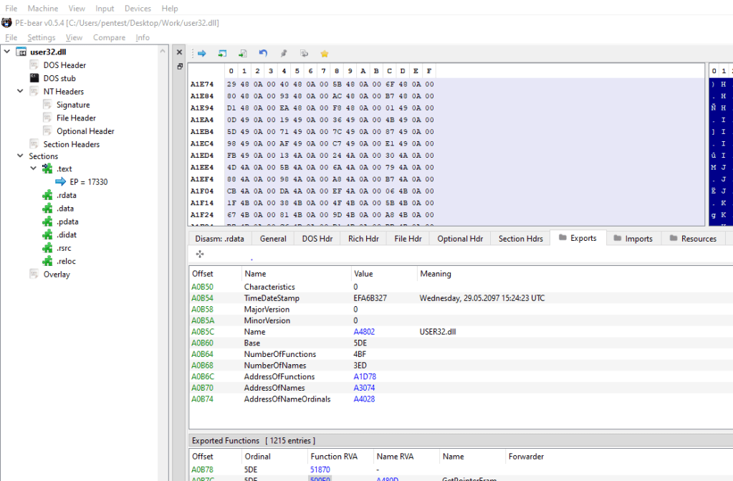Click the .rsrc section puzzle icon

(x=47, y=248)
